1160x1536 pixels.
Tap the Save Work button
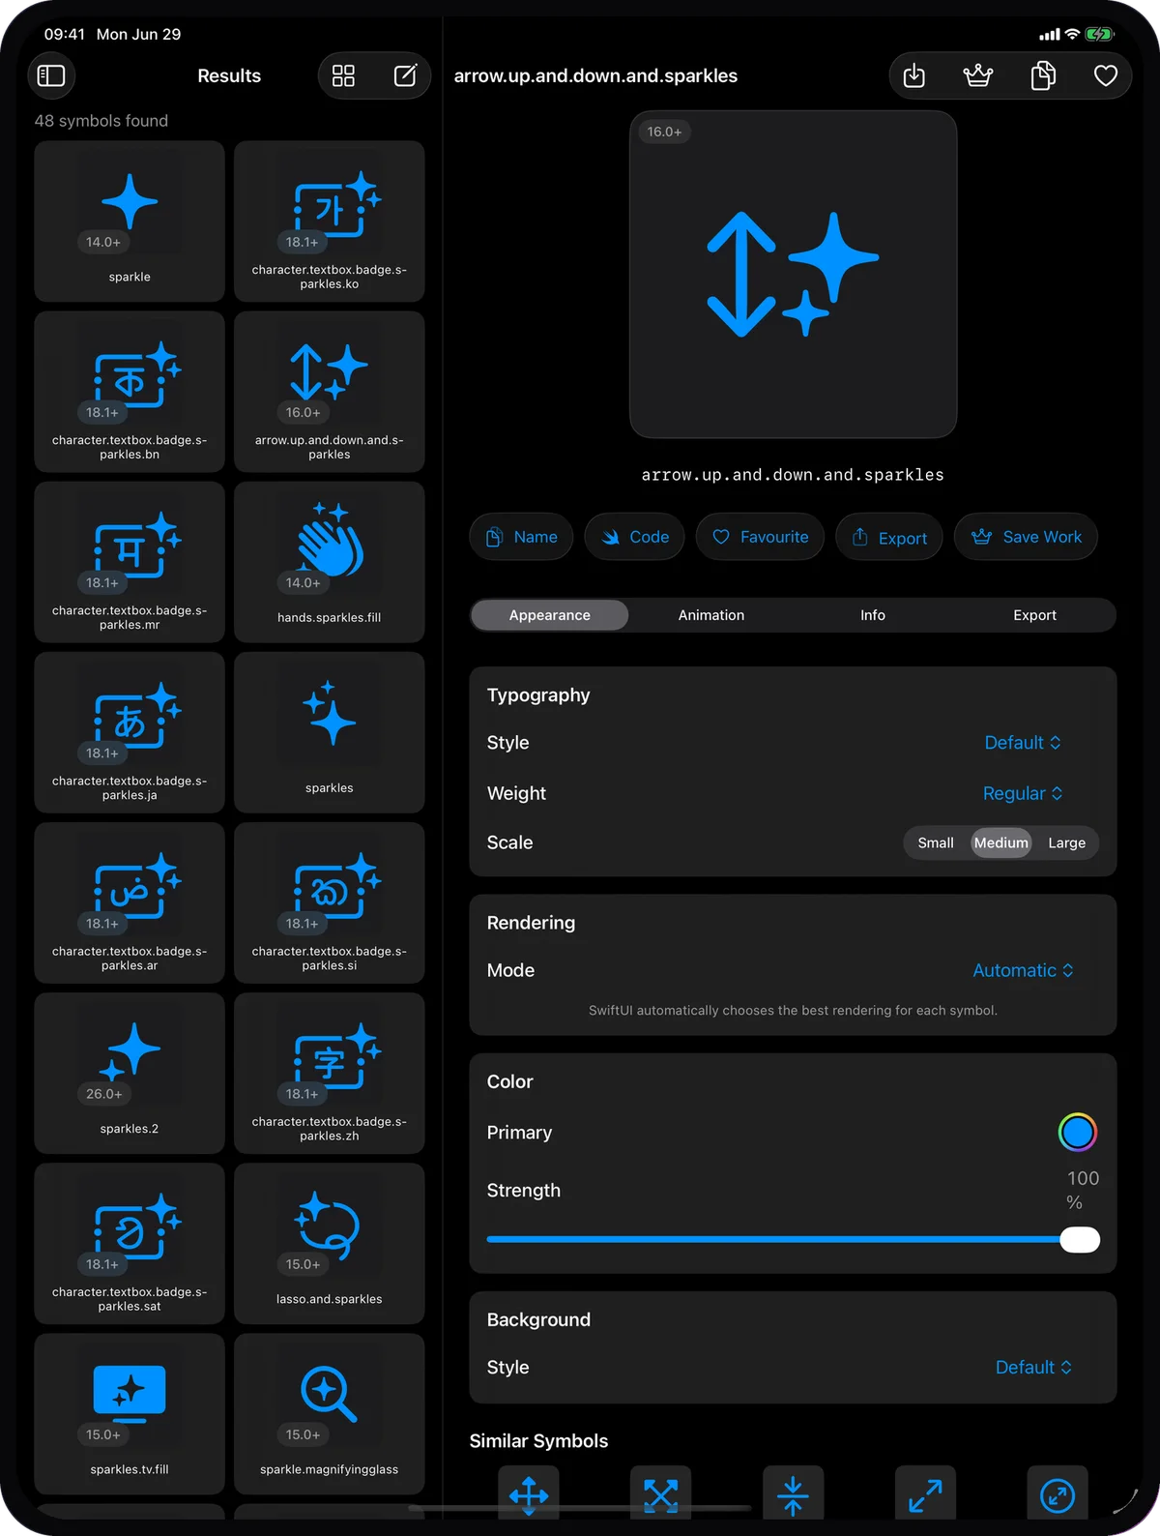[1026, 537]
